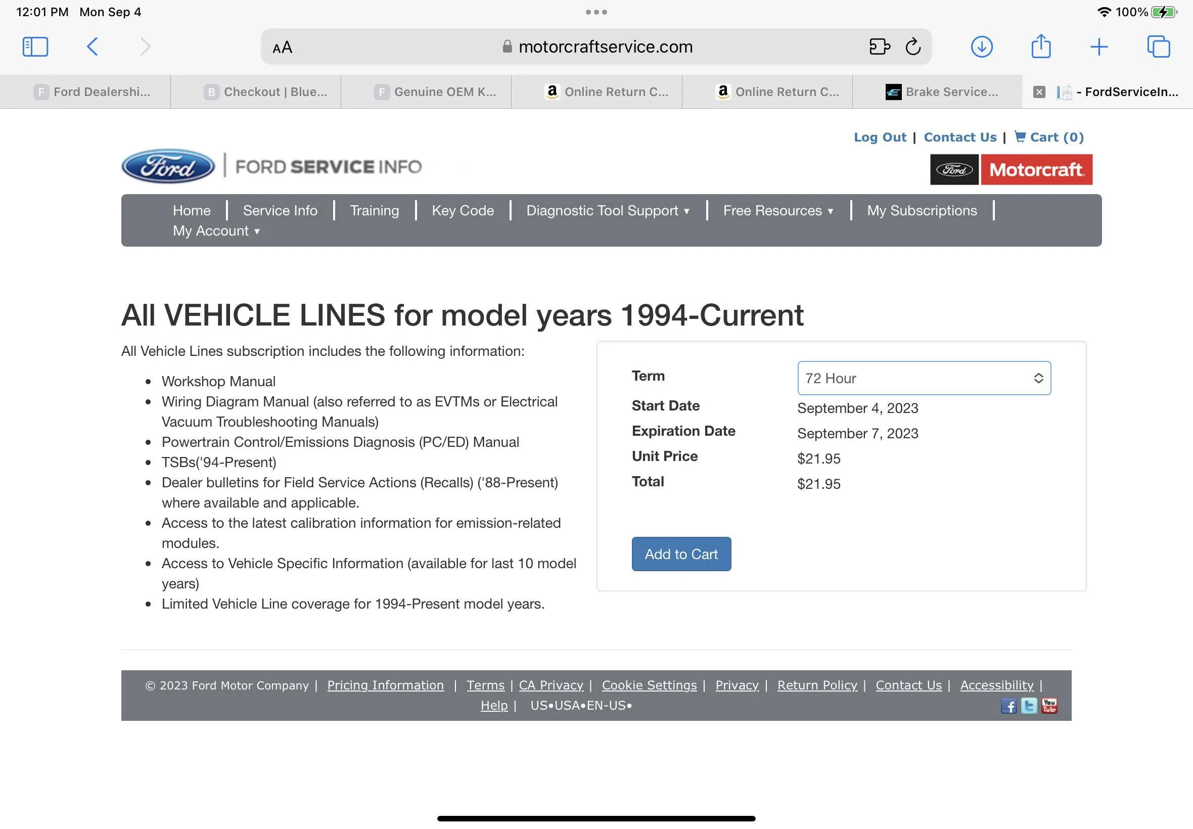
Task: Click the TSBs('94-Present) list item
Action: pos(219,463)
